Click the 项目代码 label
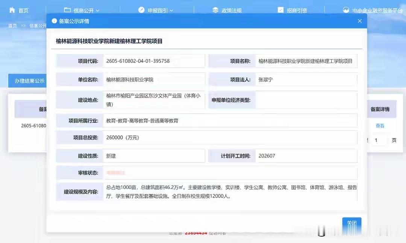This screenshot has height=243, width=406. [88, 61]
